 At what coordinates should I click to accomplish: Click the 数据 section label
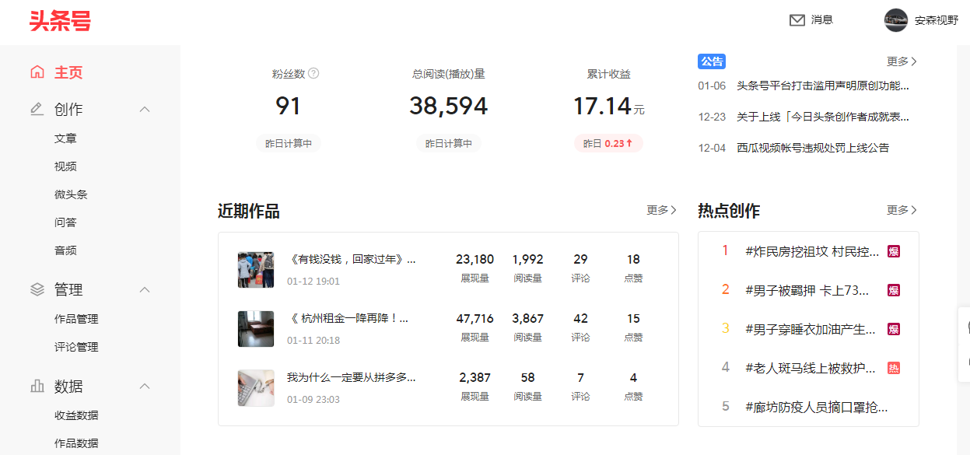(68, 387)
